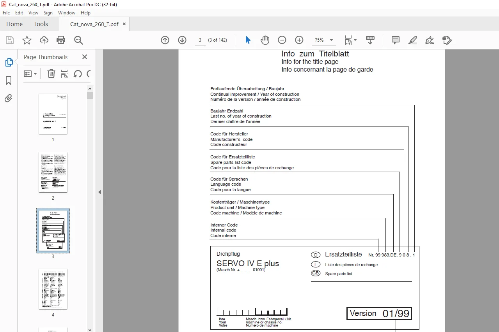Open the Window menu
This screenshot has width=499, height=332.
click(67, 13)
